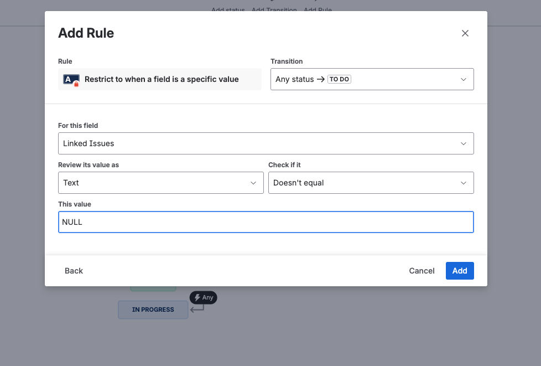Click the locked field rule icon
The image size is (541, 366).
[71, 80]
